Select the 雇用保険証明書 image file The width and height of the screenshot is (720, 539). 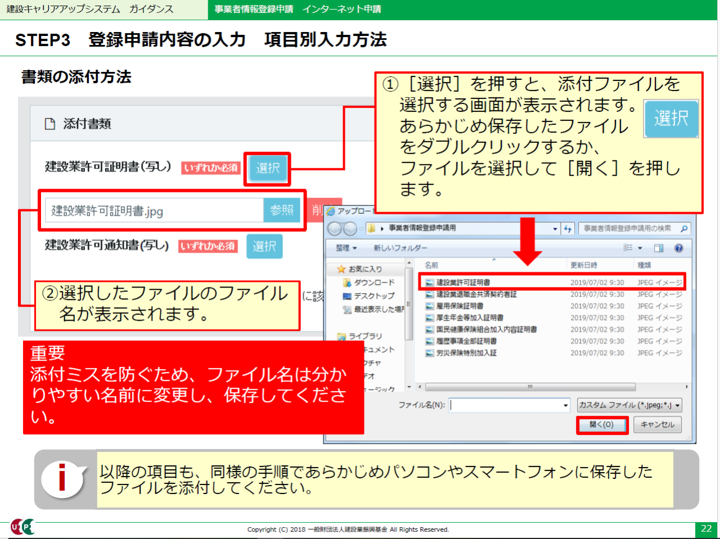[x=460, y=306]
